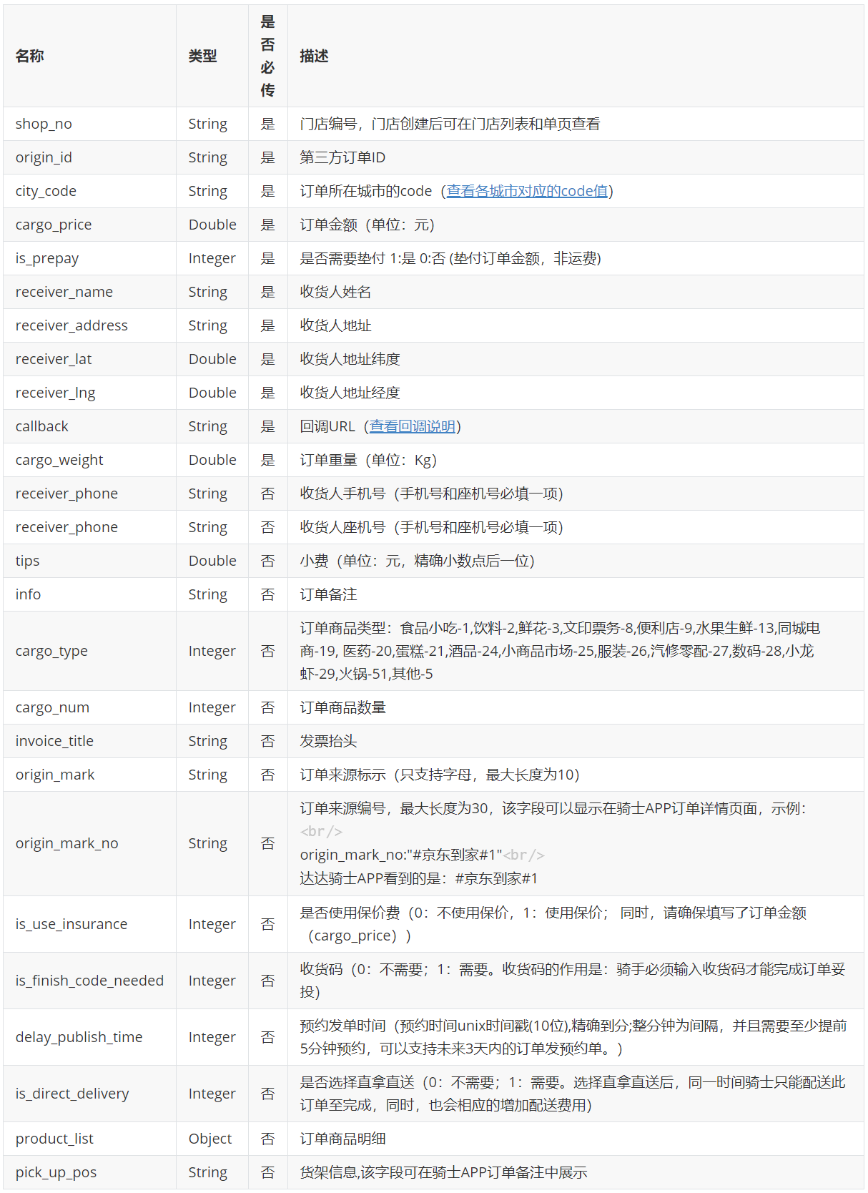Click the Object type in product_list row
The height and width of the screenshot is (1193, 868).
click(210, 1139)
